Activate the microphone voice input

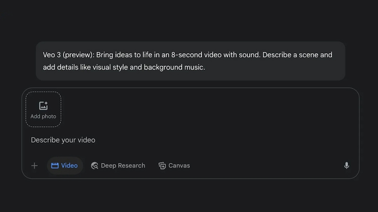pos(346,166)
